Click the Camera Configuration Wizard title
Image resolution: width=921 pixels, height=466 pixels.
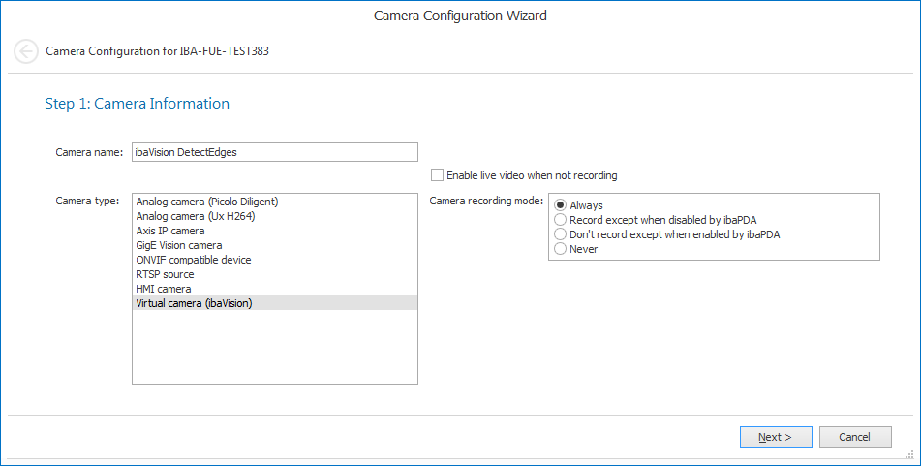[x=460, y=16]
